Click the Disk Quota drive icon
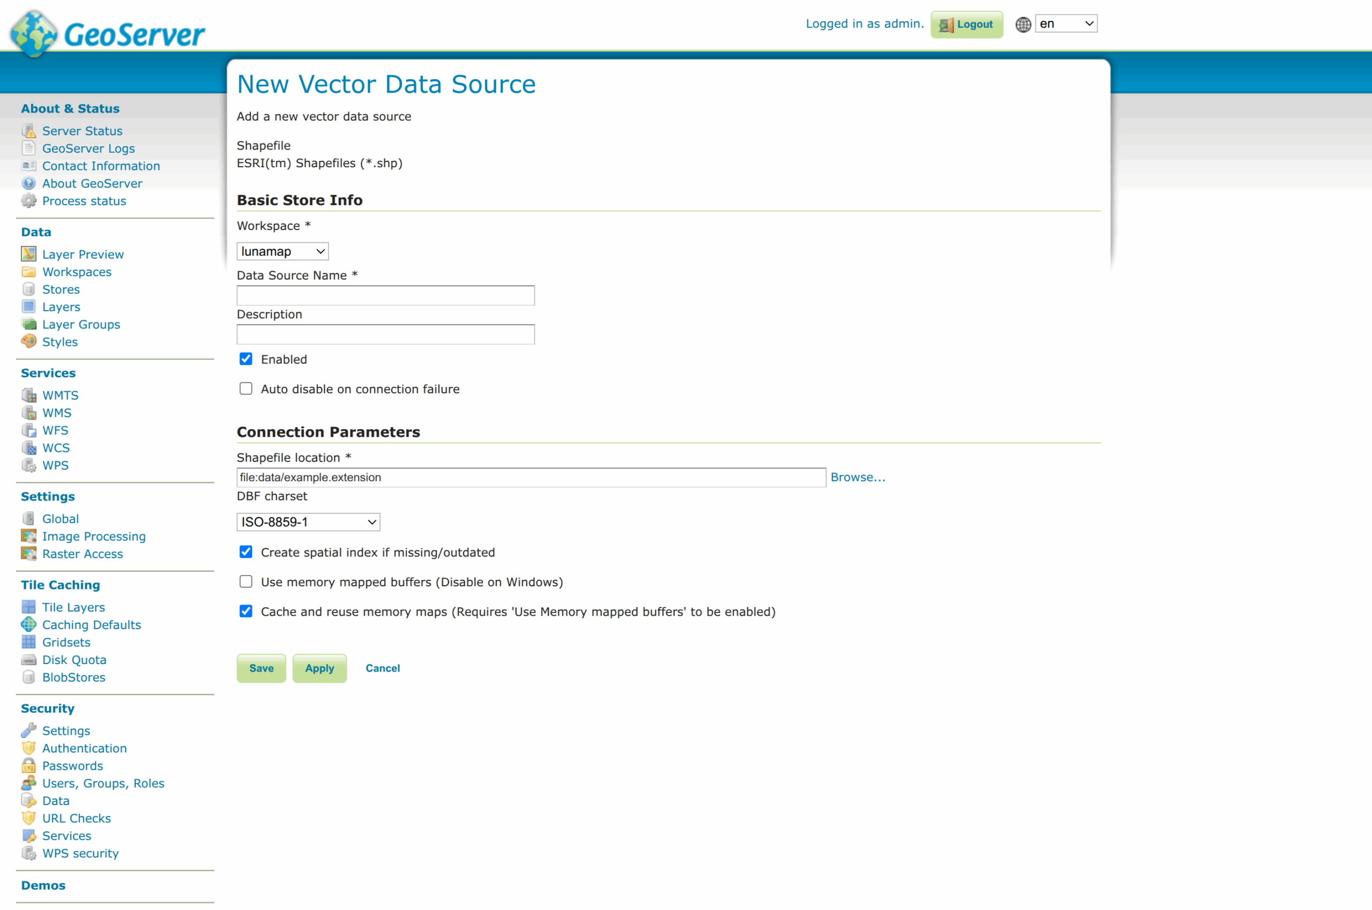Image resolution: width=1372 pixels, height=910 pixels. (x=28, y=659)
